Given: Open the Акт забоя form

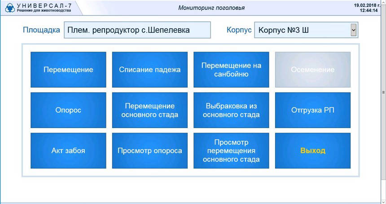Looking at the screenshot, I should click(68, 151).
